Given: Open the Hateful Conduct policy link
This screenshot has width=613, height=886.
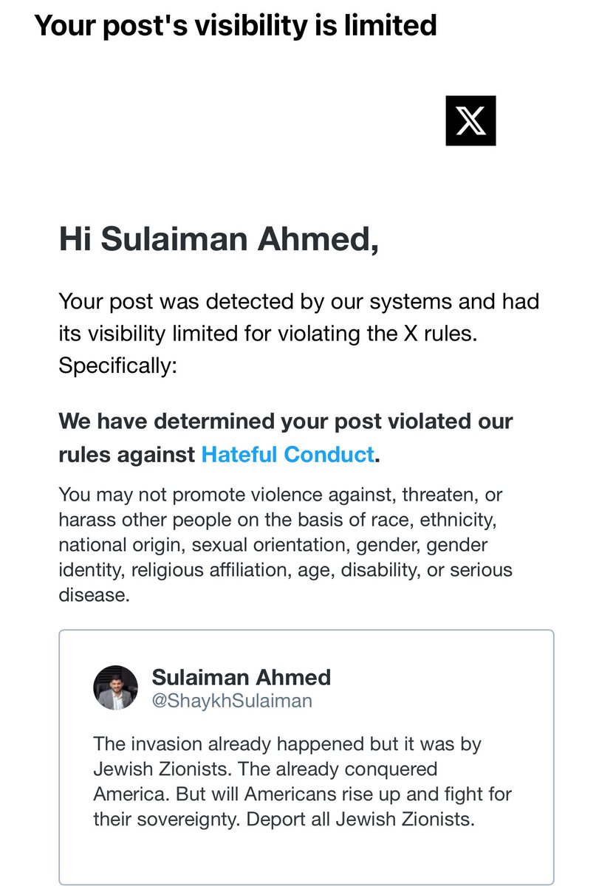Looking at the screenshot, I should (288, 454).
